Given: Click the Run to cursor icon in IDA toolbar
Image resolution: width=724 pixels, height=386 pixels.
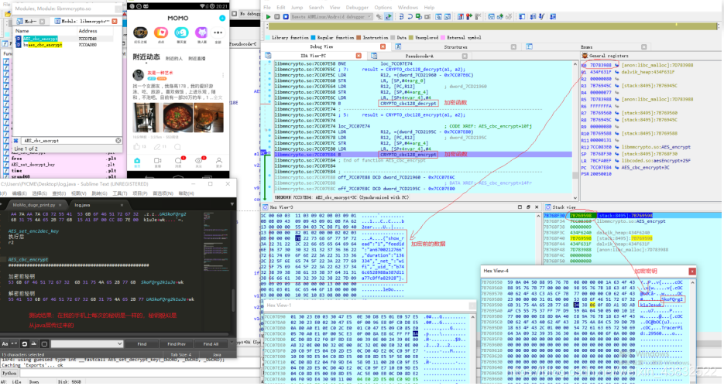Looking at the screenshot, I should (427, 16).
